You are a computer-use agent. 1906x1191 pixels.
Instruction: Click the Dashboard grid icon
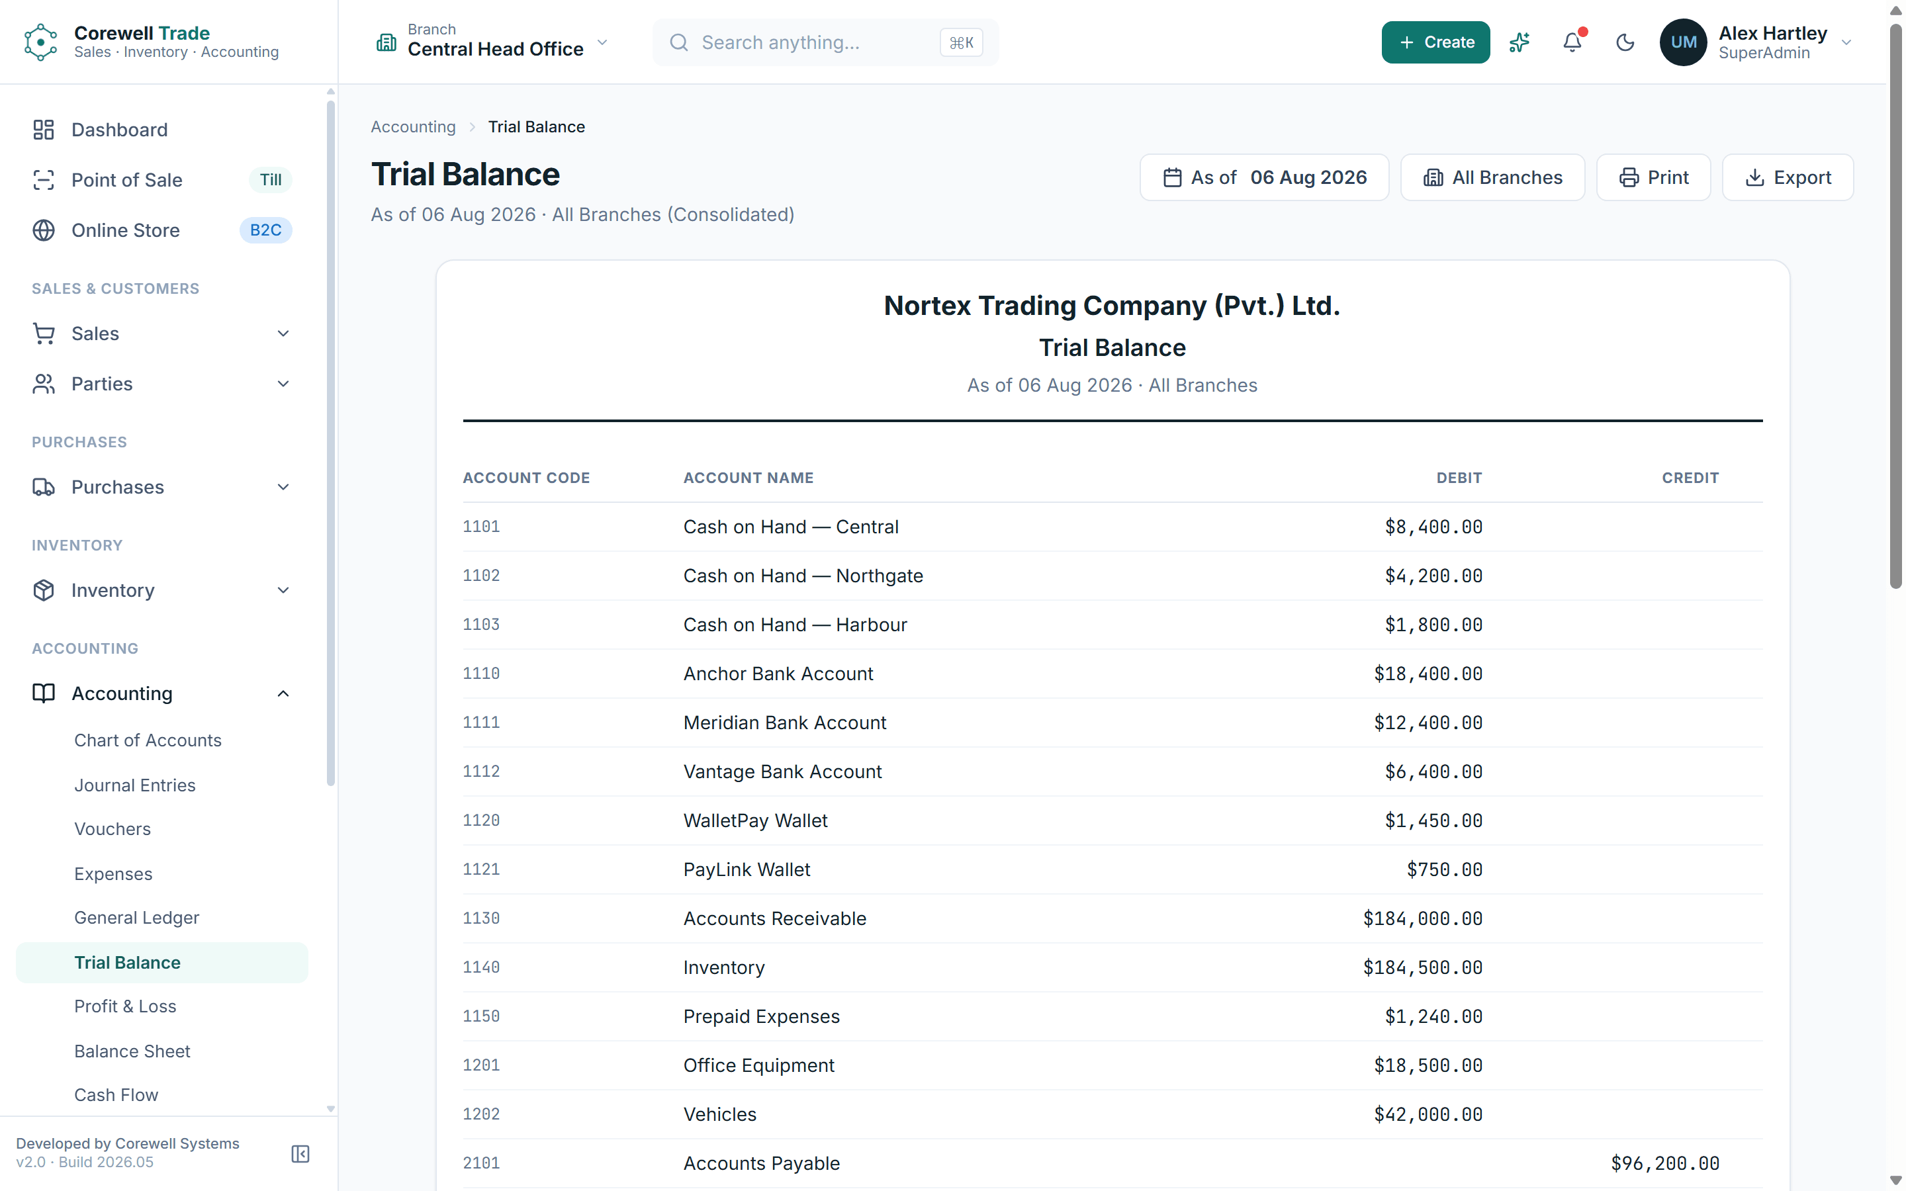(x=43, y=129)
